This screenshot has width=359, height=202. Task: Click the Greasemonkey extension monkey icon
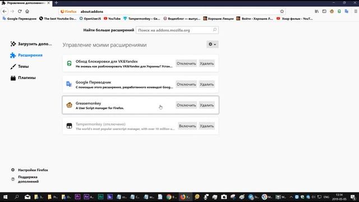tap(69, 105)
